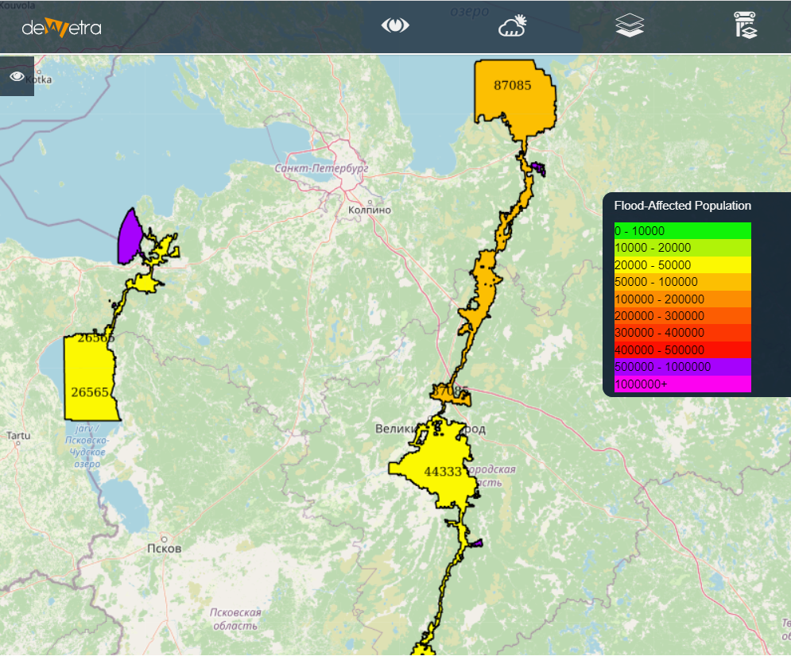Click the lower 26565 label on yellow polygon
The height and width of the screenshot is (656, 791).
pos(90,392)
